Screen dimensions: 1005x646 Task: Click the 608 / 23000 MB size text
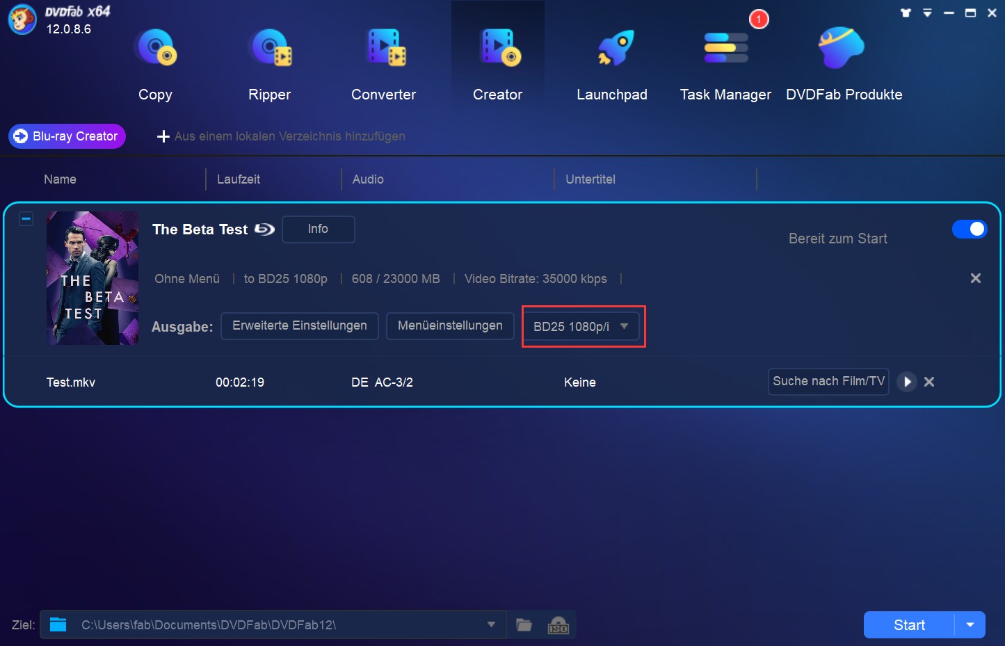pyautogui.click(x=396, y=279)
